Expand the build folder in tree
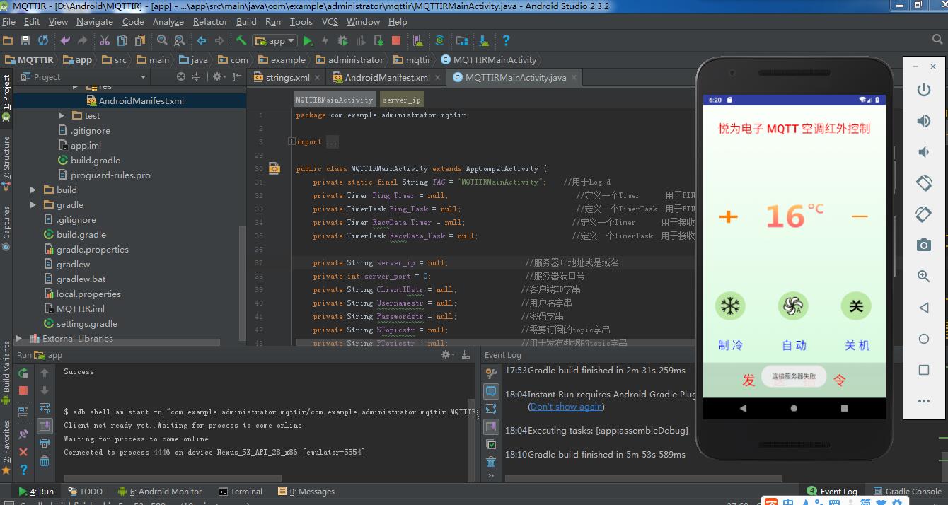948x505 pixels. coord(33,190)
